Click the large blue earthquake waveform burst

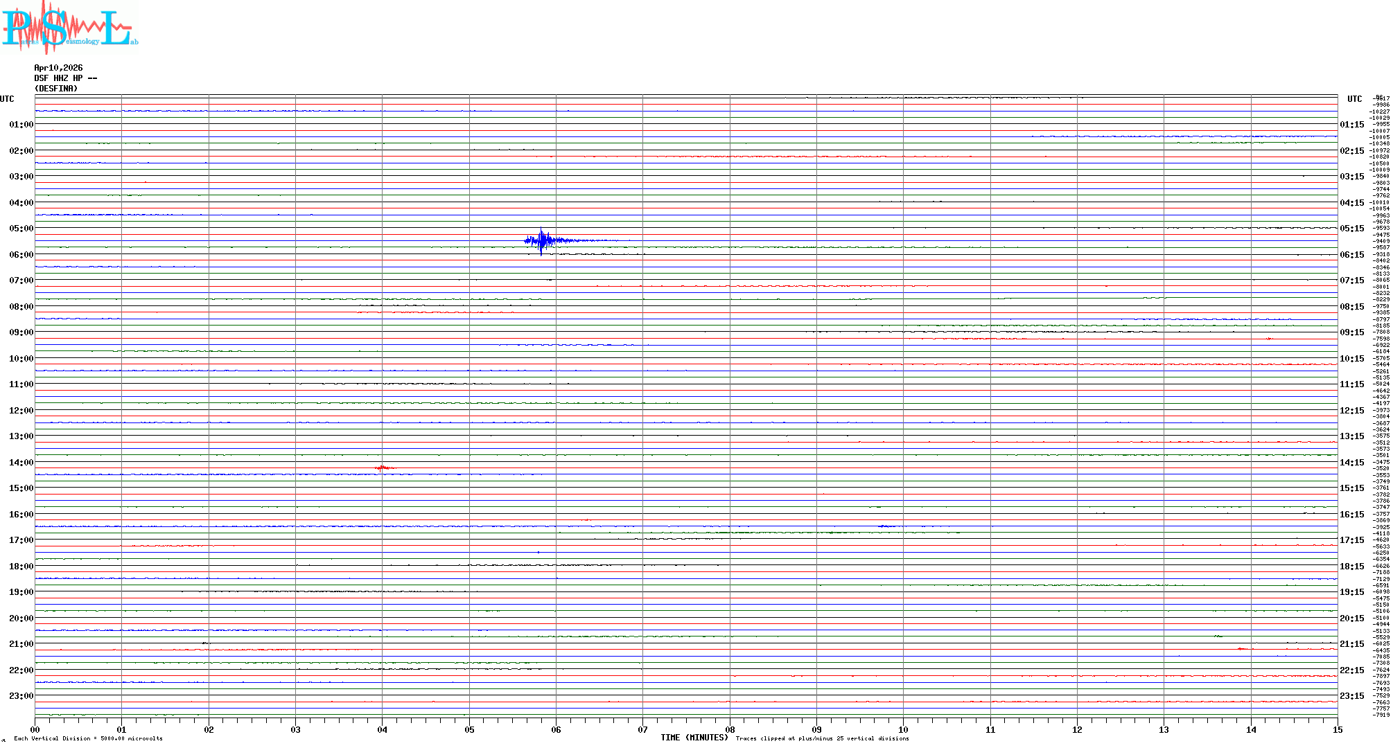tap(542, 241)
